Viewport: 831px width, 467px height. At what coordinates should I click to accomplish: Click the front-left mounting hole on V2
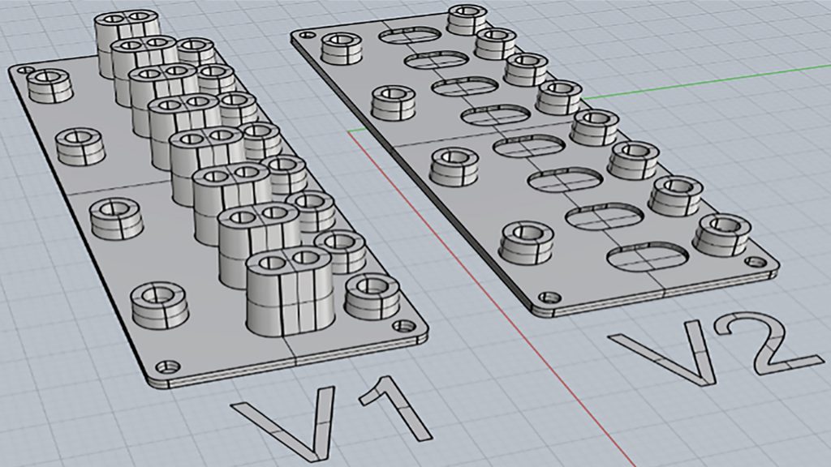pos(553,298)
